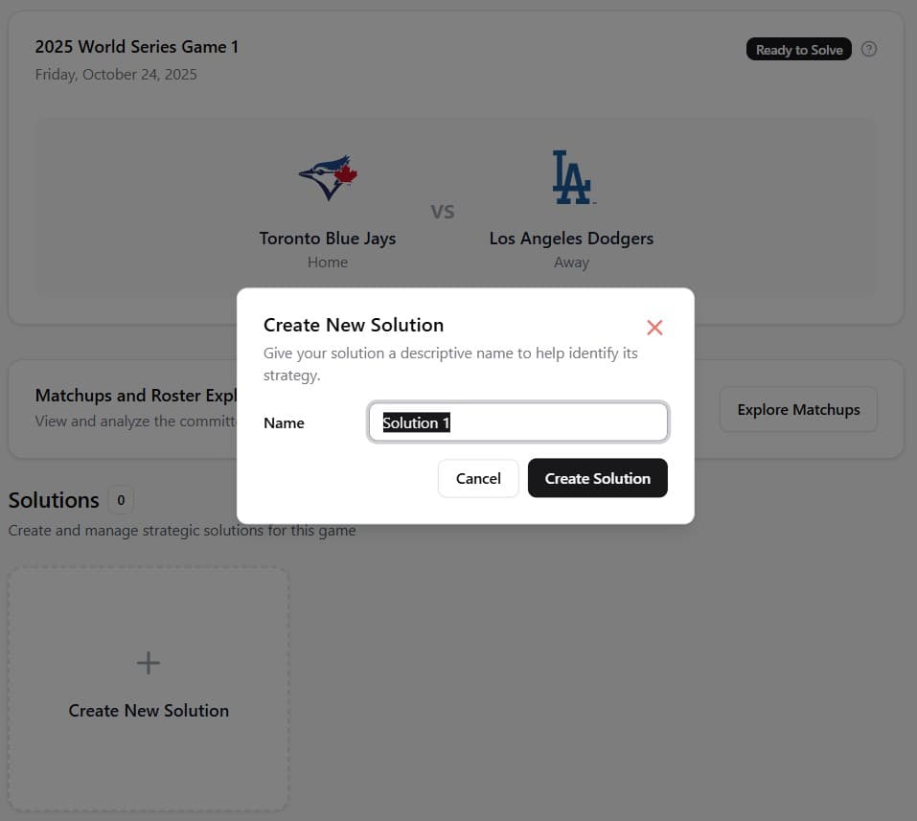917x821 pixels.
Task: Open Explore Matchups
Action: coord(797,409)
